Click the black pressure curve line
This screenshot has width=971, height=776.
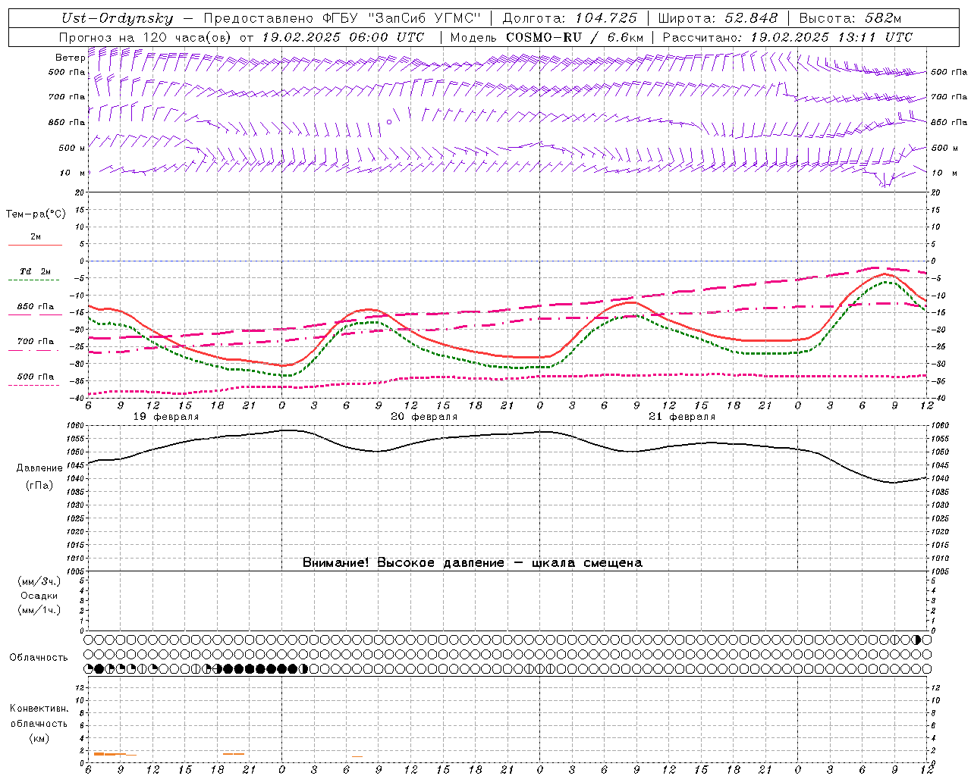click(507, 434)
